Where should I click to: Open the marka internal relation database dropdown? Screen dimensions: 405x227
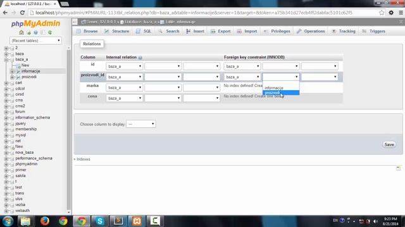click(124, 88)
